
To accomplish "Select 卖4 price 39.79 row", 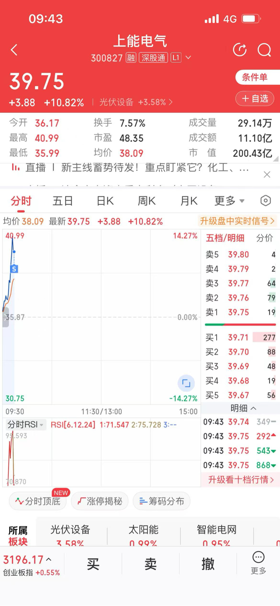I will 241,269.
